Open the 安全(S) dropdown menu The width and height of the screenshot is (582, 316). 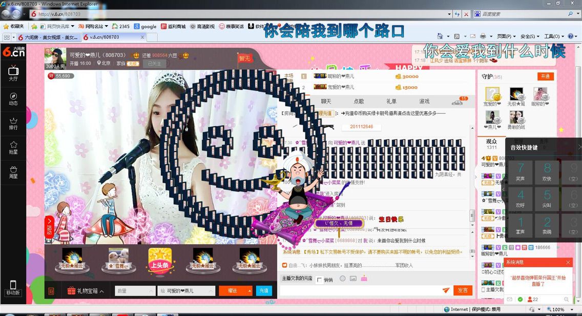pos(530,36)
